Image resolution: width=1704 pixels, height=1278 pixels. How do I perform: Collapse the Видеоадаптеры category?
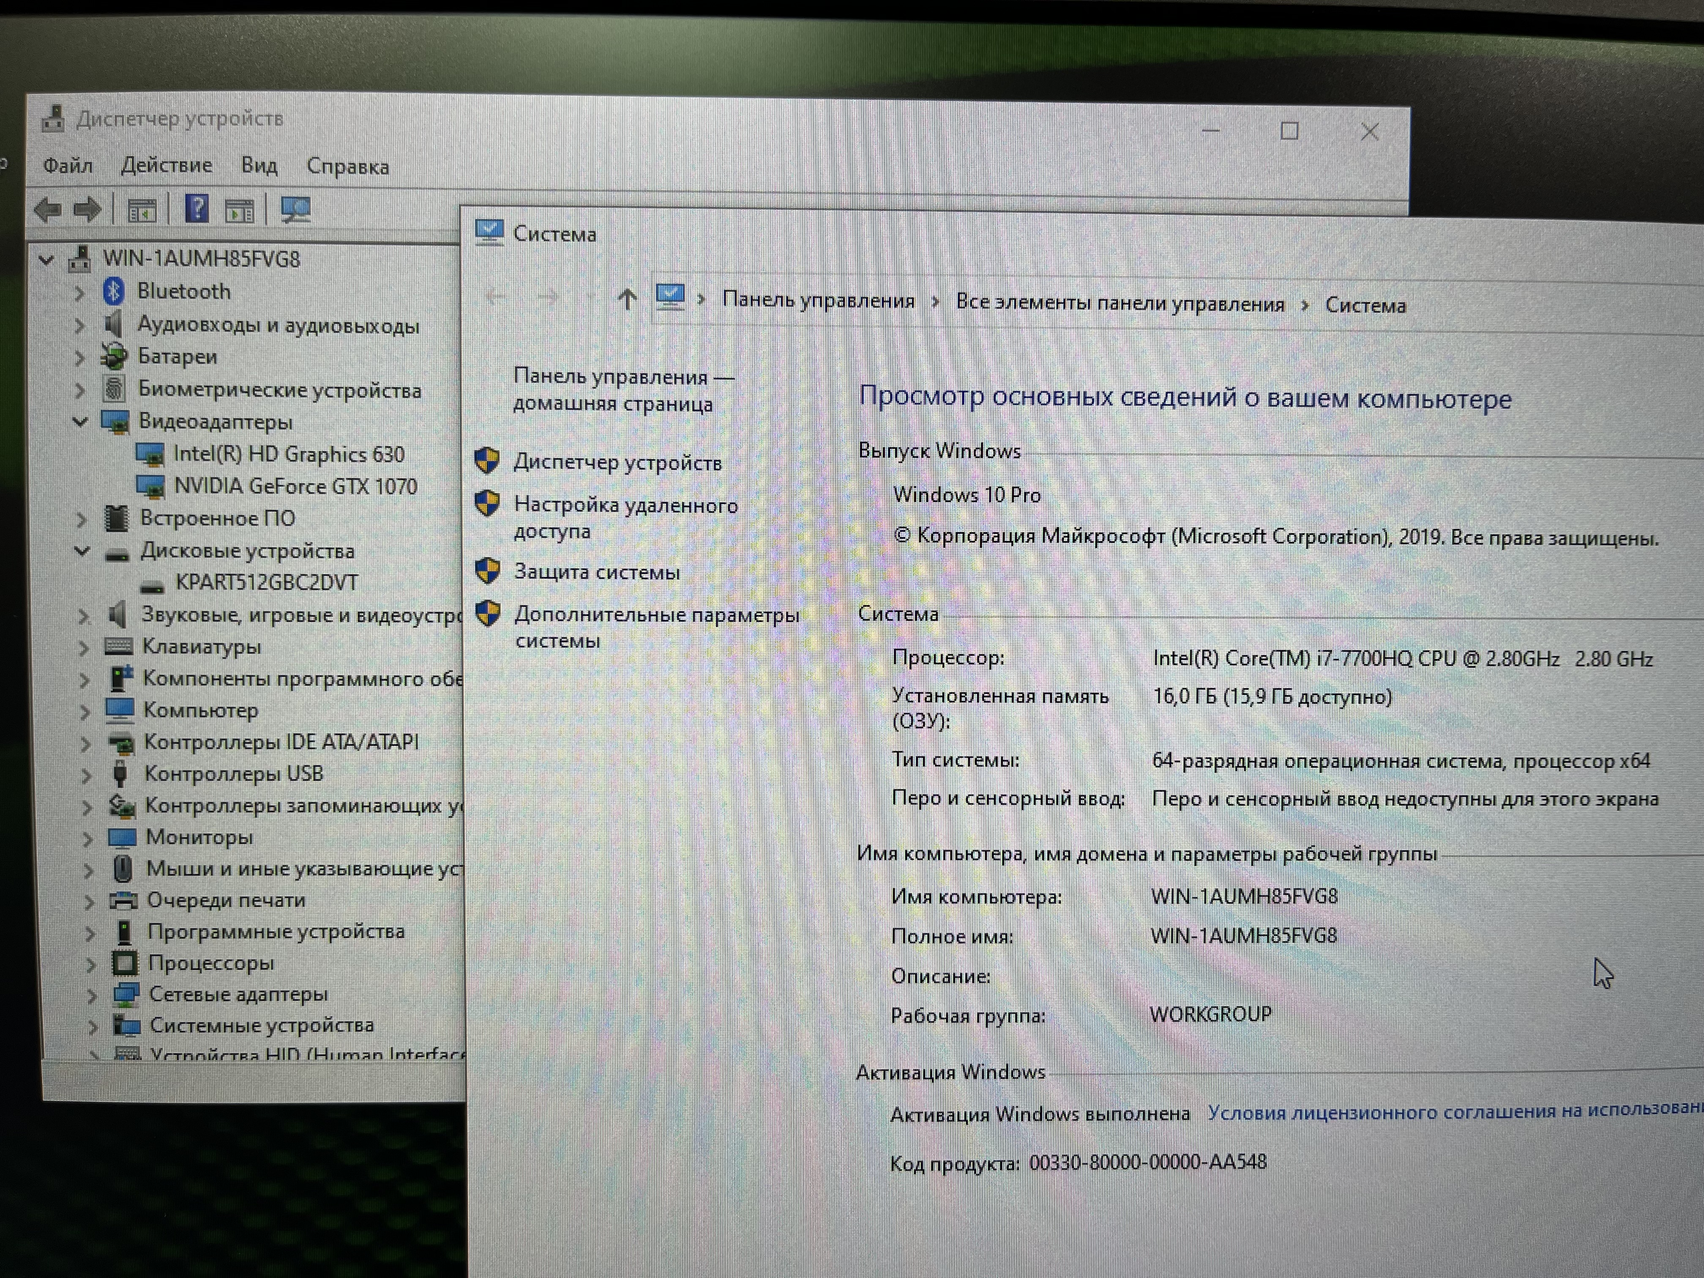point(80,421)
